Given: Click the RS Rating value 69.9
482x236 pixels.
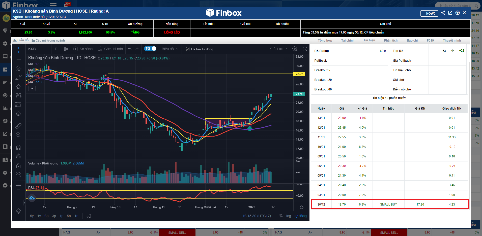Looking at the screenshot, I should [x=383, y=51].
